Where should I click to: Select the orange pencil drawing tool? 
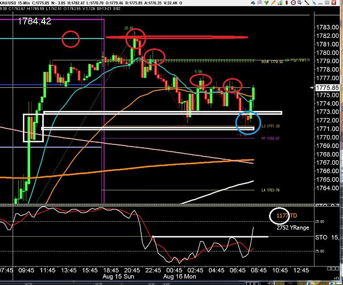click(x=273, y=3)
